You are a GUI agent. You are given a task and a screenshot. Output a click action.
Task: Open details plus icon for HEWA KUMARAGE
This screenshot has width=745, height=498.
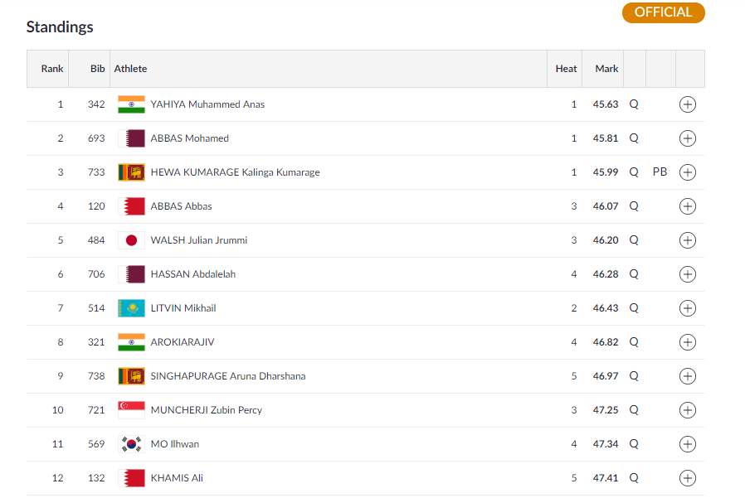[x=687, y=172]
